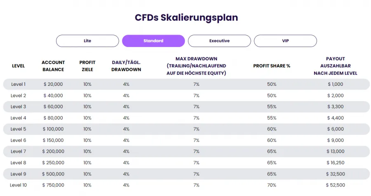The height and width of the screenshot is (196, 371).
Task: Click the $ 750,000 account balance cell
Action: click(53, 185)
